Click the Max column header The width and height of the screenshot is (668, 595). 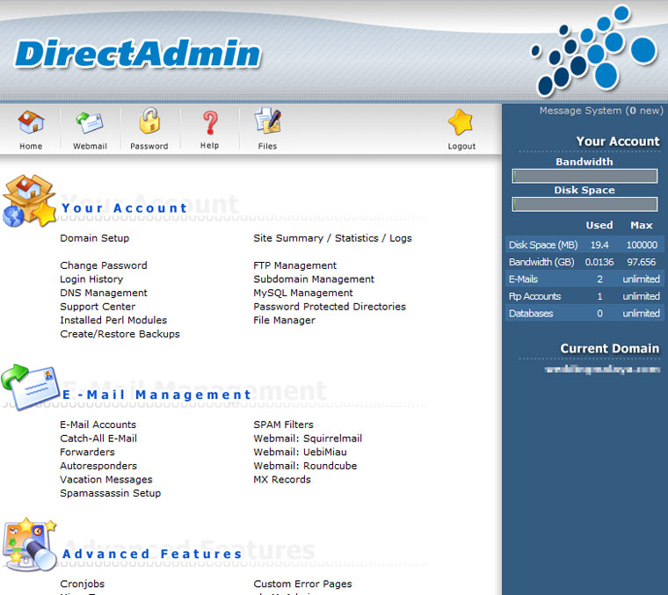[x=642, y=225]
